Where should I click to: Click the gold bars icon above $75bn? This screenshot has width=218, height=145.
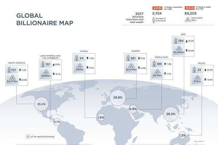[197, 77]
